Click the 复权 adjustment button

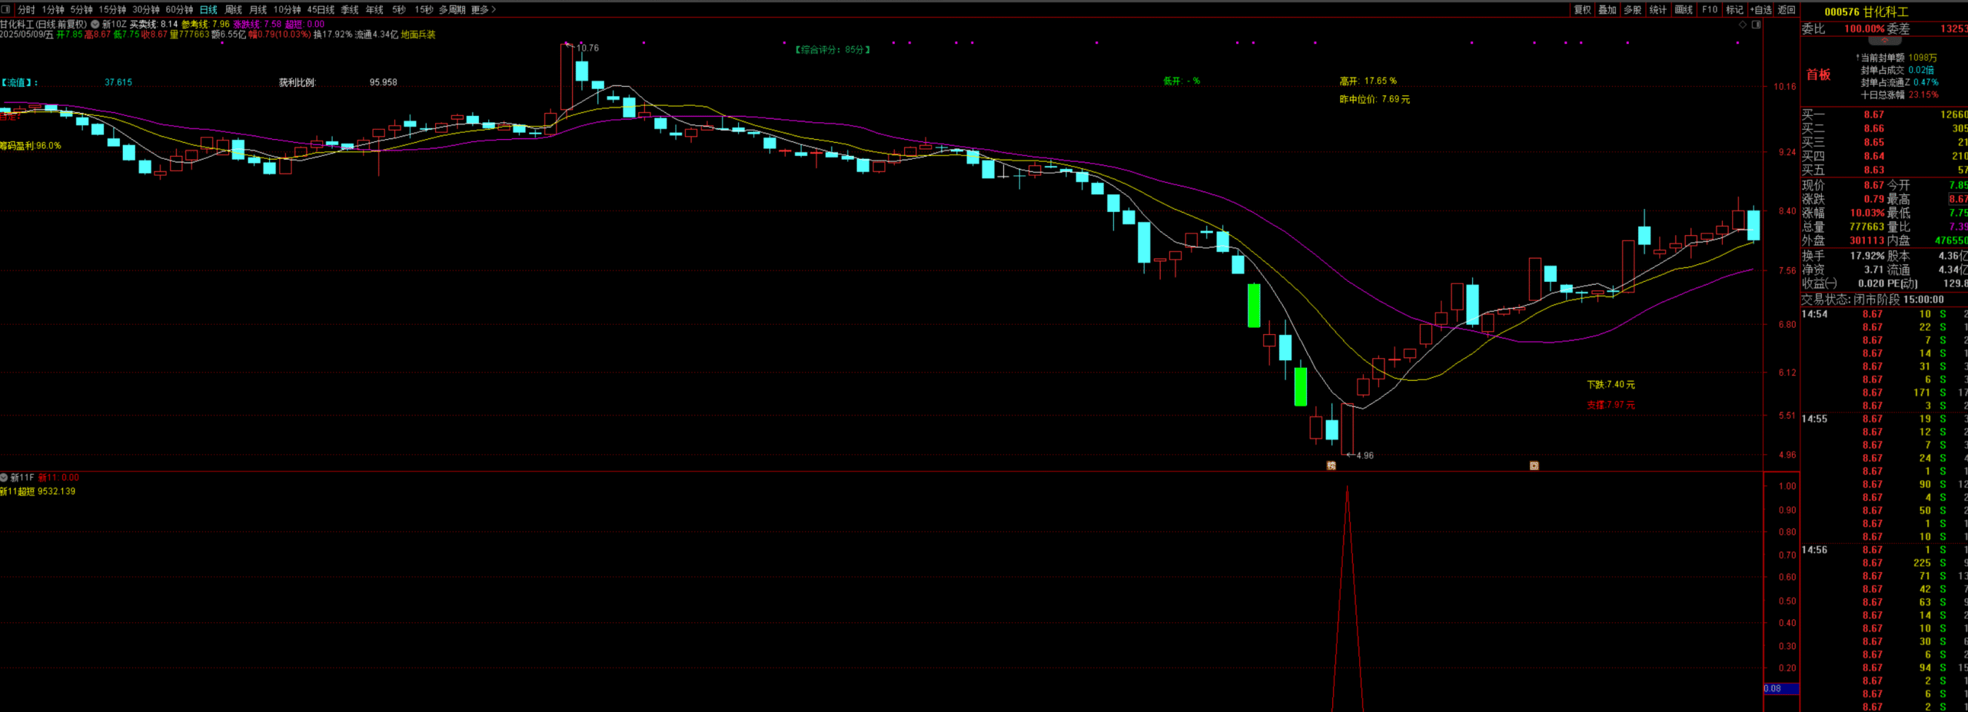pos(1582,9)
